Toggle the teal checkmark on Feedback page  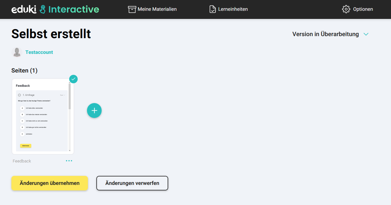(x=73, y=79)
